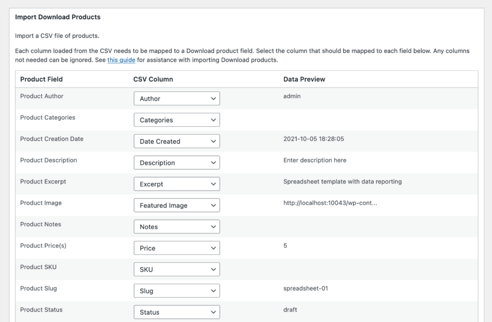Open the Date Created mapping dropdown
Viewport: 492px width, 322px height.
pyautogui.click(x=177, y=141)
